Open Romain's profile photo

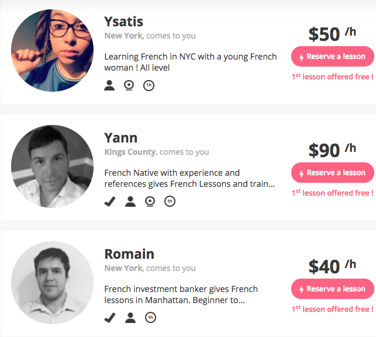click(52, 283)
